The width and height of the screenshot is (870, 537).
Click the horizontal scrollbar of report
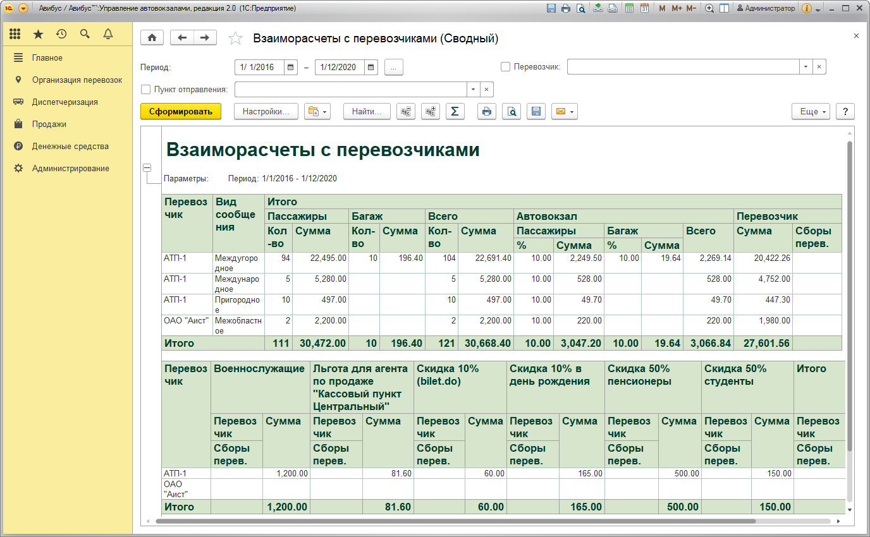(455, 522)
